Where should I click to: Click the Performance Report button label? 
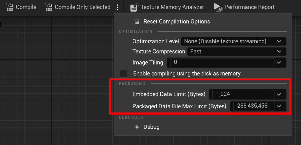[250, 7]
